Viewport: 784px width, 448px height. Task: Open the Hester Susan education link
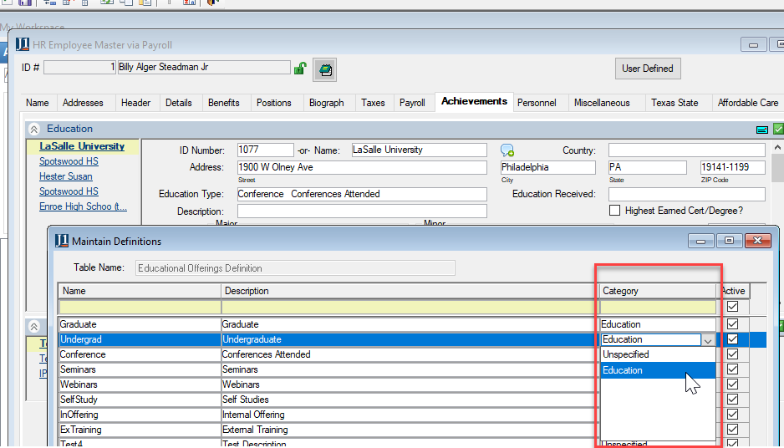[x=66, y=176]
